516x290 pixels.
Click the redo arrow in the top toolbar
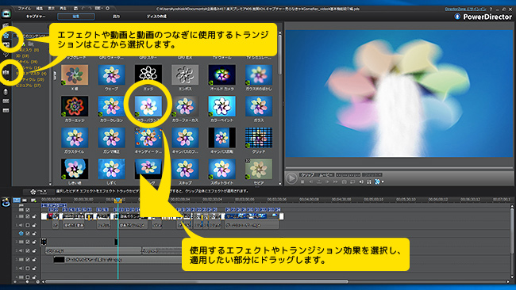pos(90,9)
